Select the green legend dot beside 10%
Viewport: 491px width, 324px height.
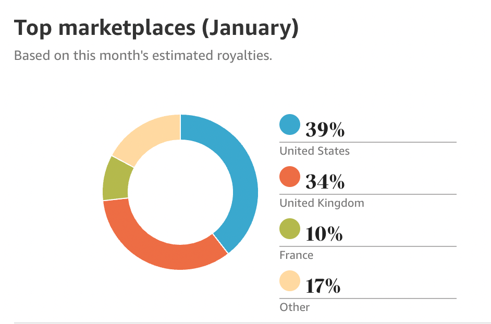click(290, 229)
